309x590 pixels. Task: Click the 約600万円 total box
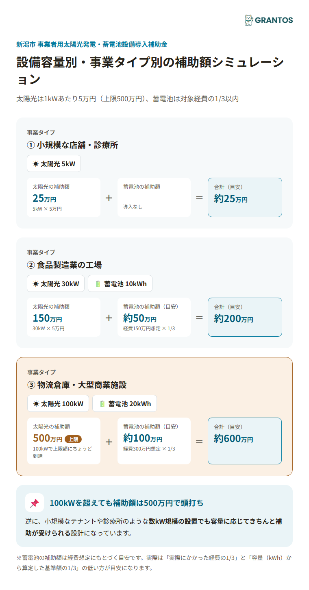245,441
